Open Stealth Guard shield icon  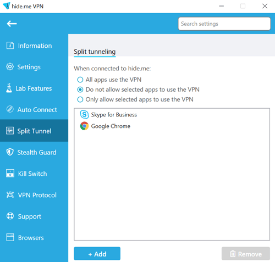coord(10,152)
